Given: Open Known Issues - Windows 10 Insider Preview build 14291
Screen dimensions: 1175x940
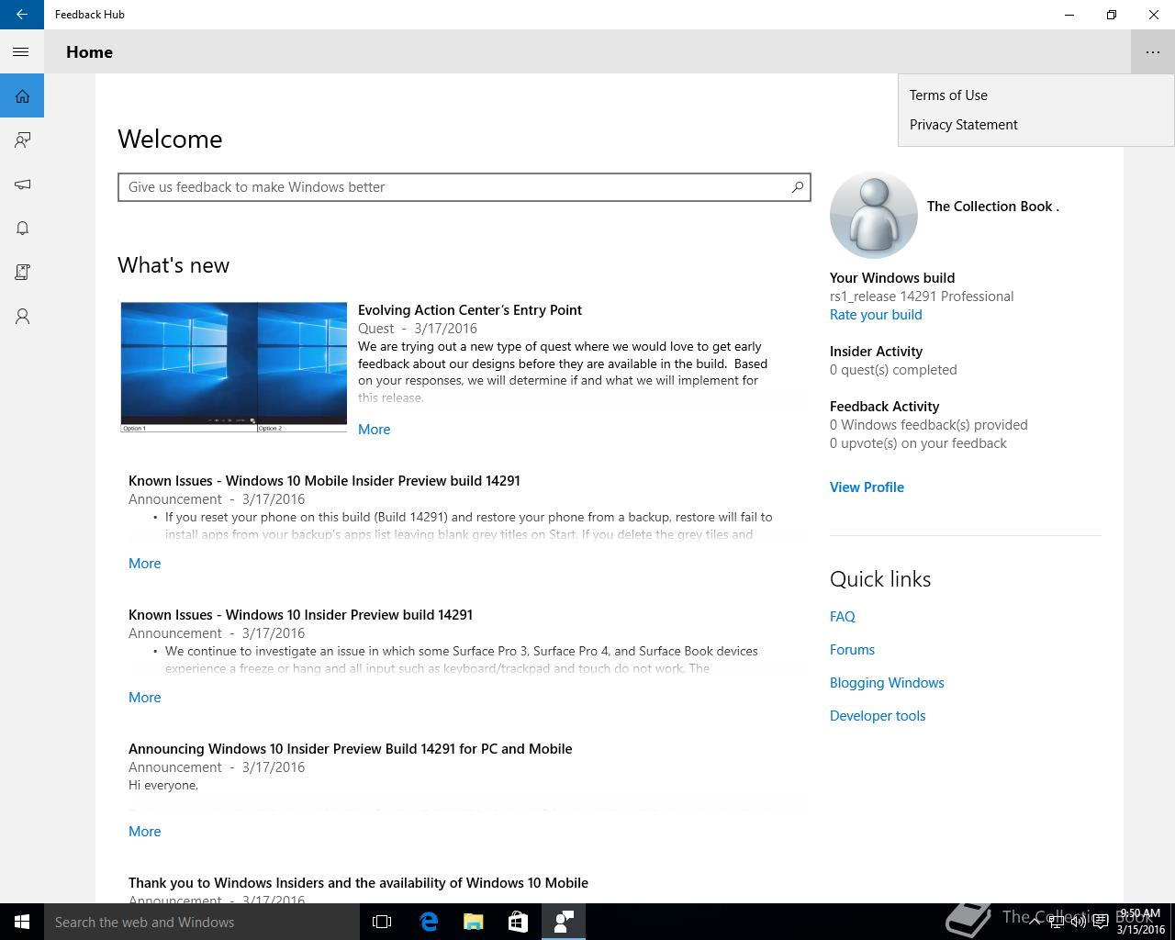Looking at the screenshot, I should (x=300, y=615).
